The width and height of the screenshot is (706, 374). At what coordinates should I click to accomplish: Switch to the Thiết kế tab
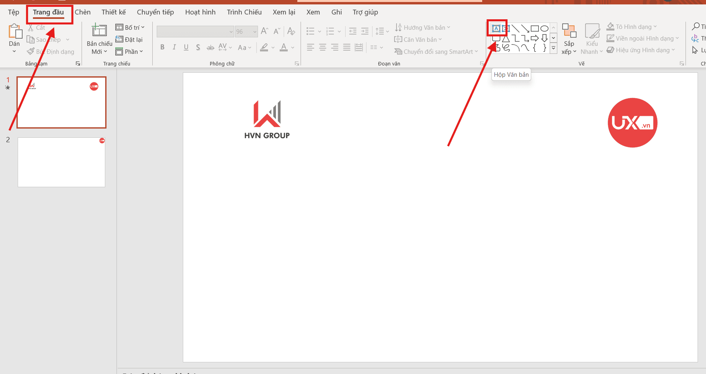(113, 12)
